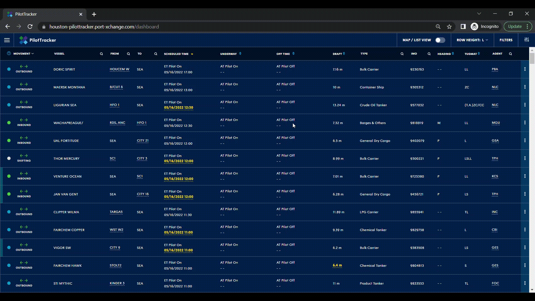Open the Filters panel
The image size is (535, 301).
(506, 40)
